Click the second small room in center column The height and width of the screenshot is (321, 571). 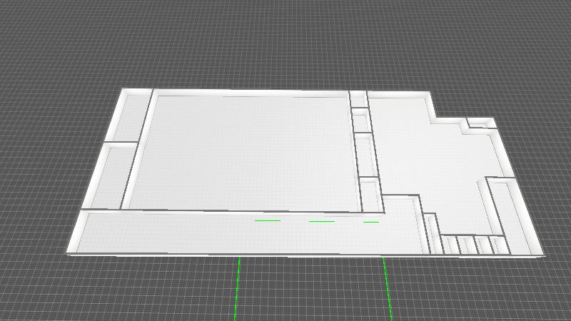361,121
